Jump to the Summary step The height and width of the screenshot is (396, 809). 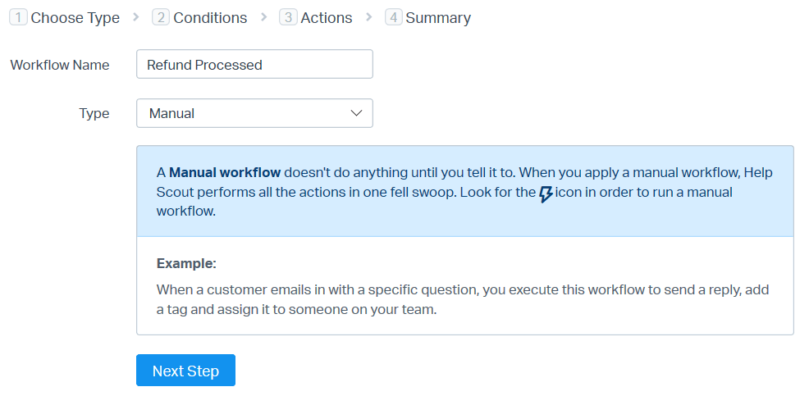coord(438,17)
